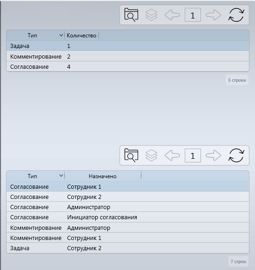
Task: Refresh the lower assignments table
Action: [236, 156]
